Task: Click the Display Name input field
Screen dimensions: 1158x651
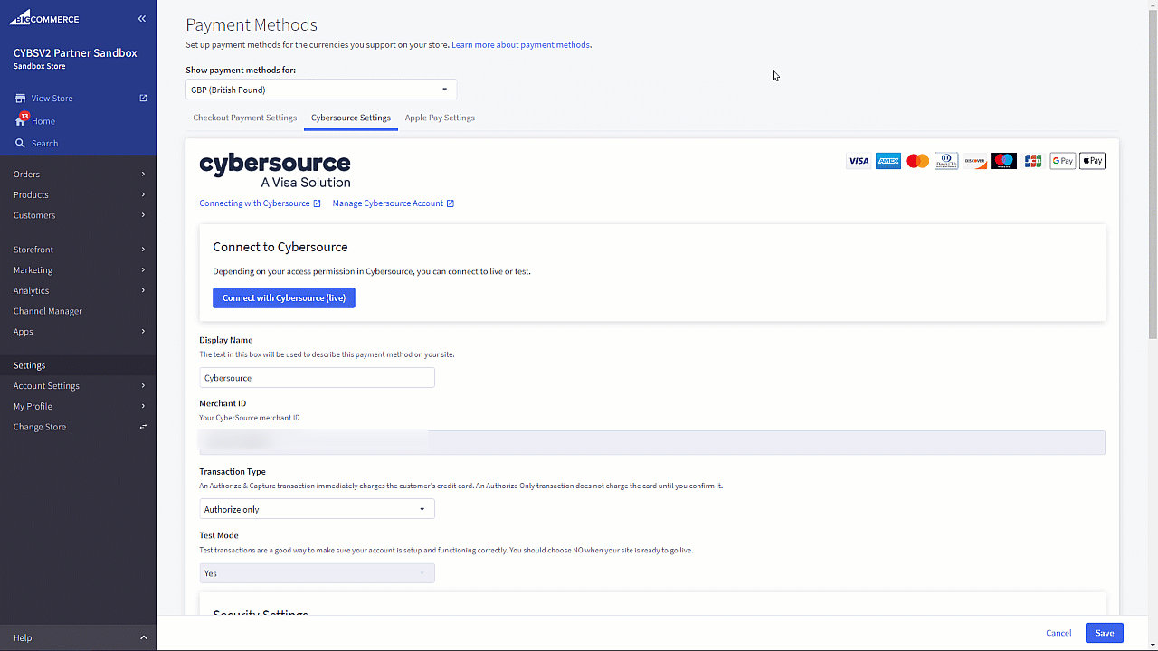Action: (x=317, y=378)
